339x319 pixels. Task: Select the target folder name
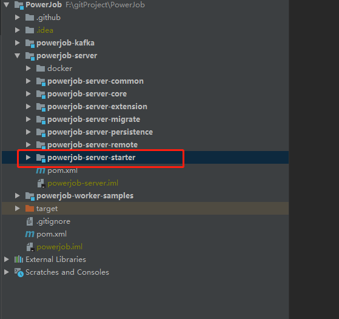[47, 209]
